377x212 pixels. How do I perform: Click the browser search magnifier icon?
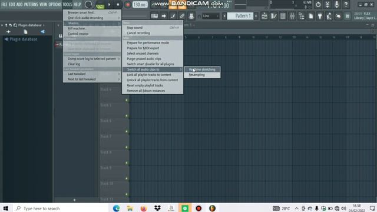tap(15, 25)
